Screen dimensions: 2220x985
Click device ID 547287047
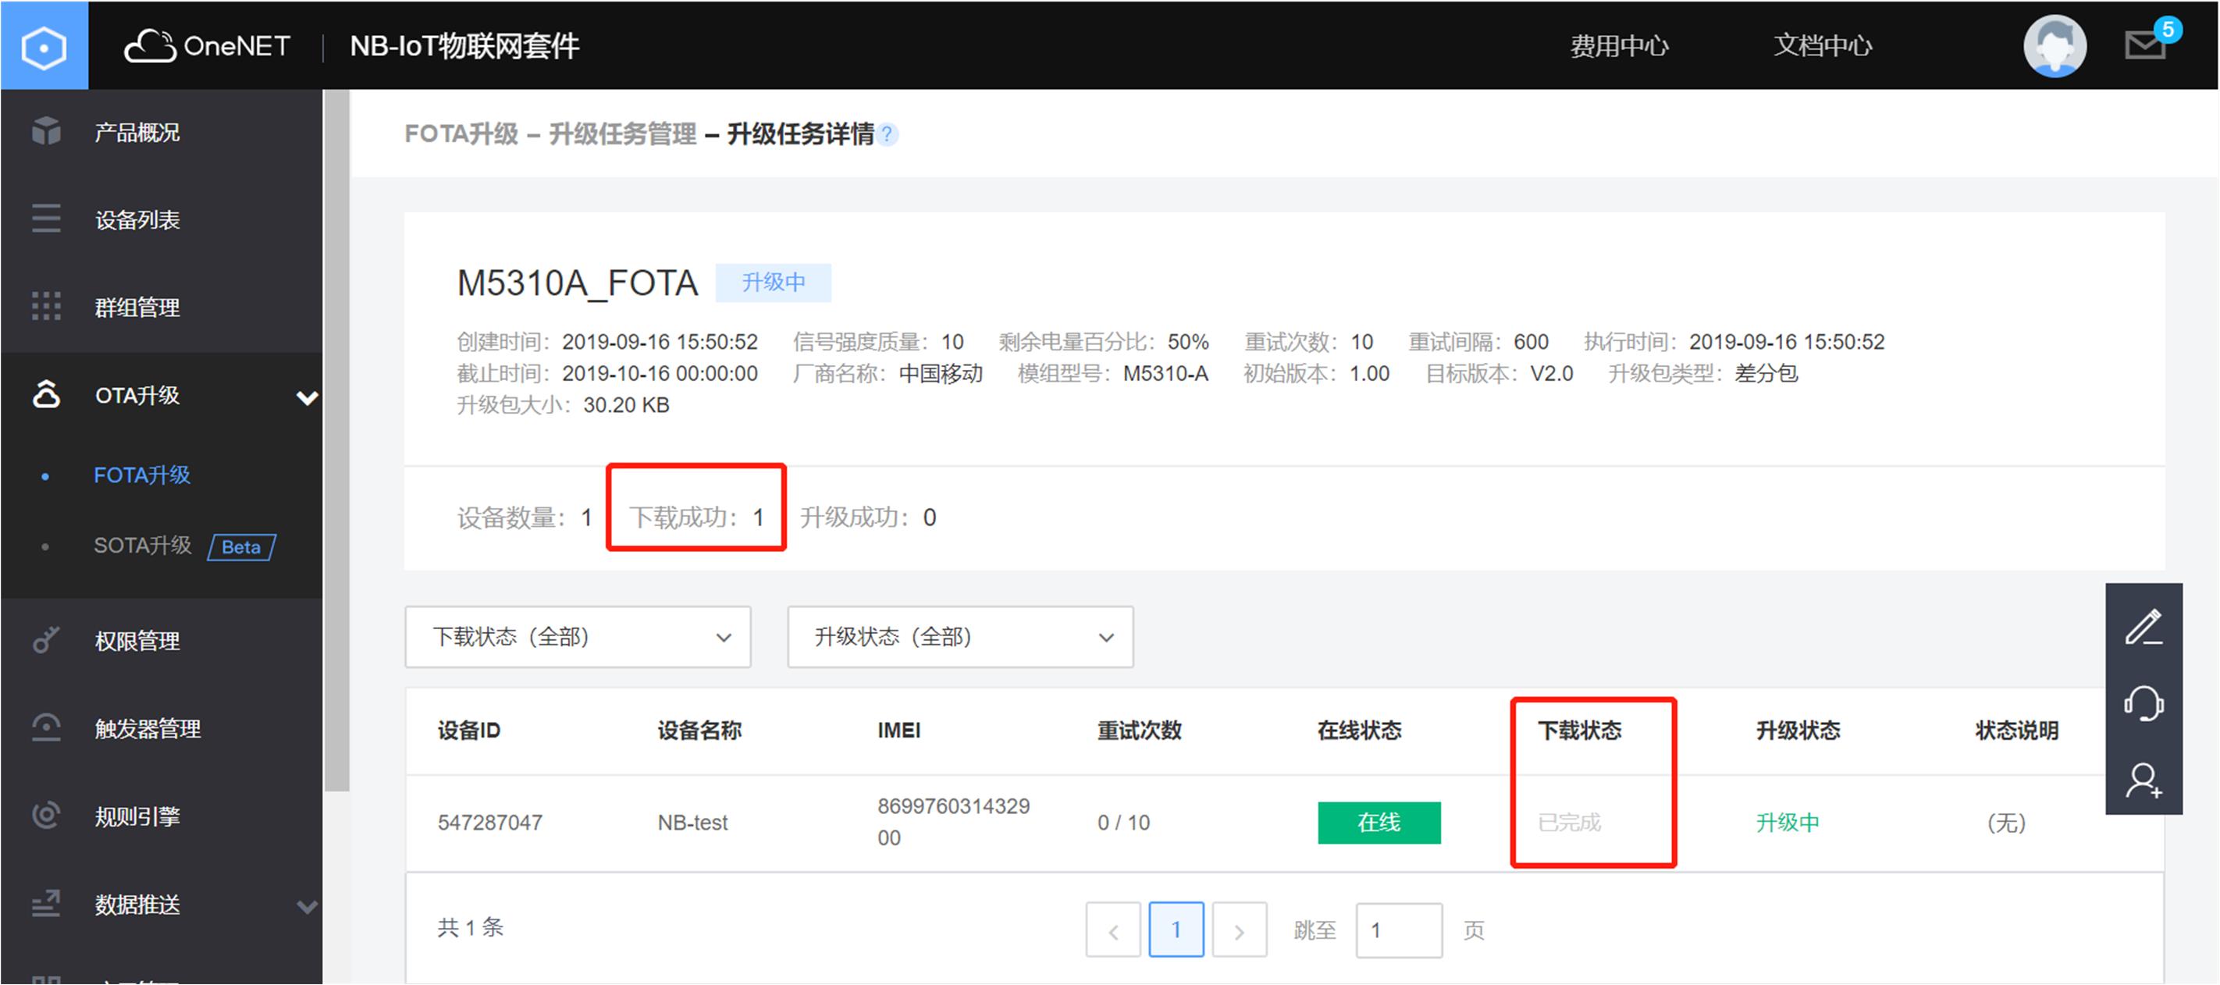pos(489,822)
